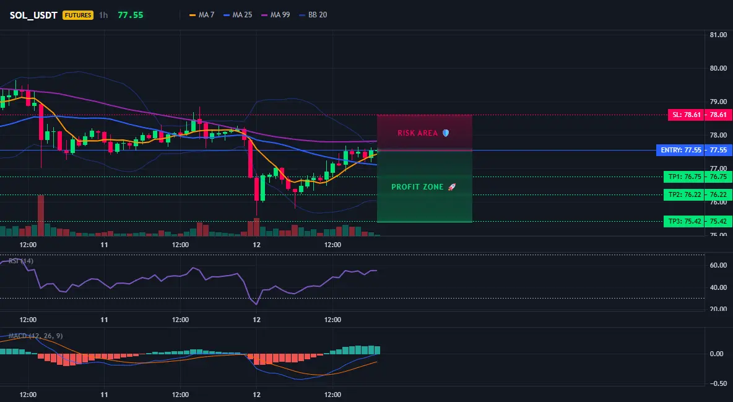The height and width of the screenshot is (402, 733).
Task: Click the 81.00 price axis value
Action: 718,35
